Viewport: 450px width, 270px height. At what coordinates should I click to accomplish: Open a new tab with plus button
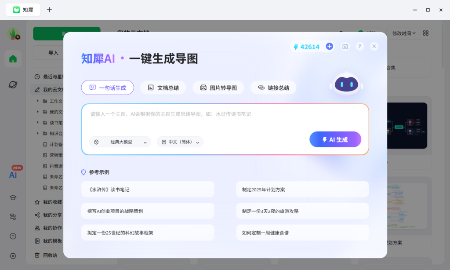tap(49, 10)
